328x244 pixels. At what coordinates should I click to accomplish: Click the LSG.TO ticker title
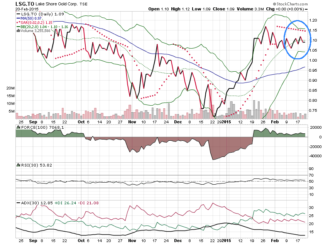pyautogui.click(x=25, y=4)
